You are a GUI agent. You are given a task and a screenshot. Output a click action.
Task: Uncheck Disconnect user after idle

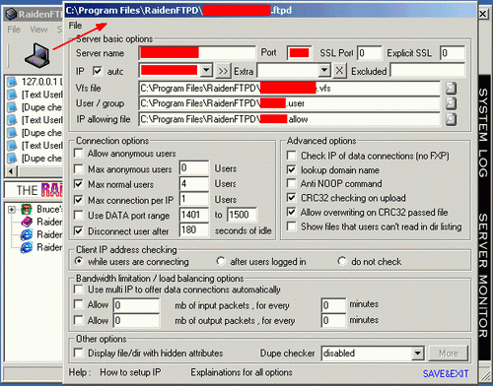(79, 231)
